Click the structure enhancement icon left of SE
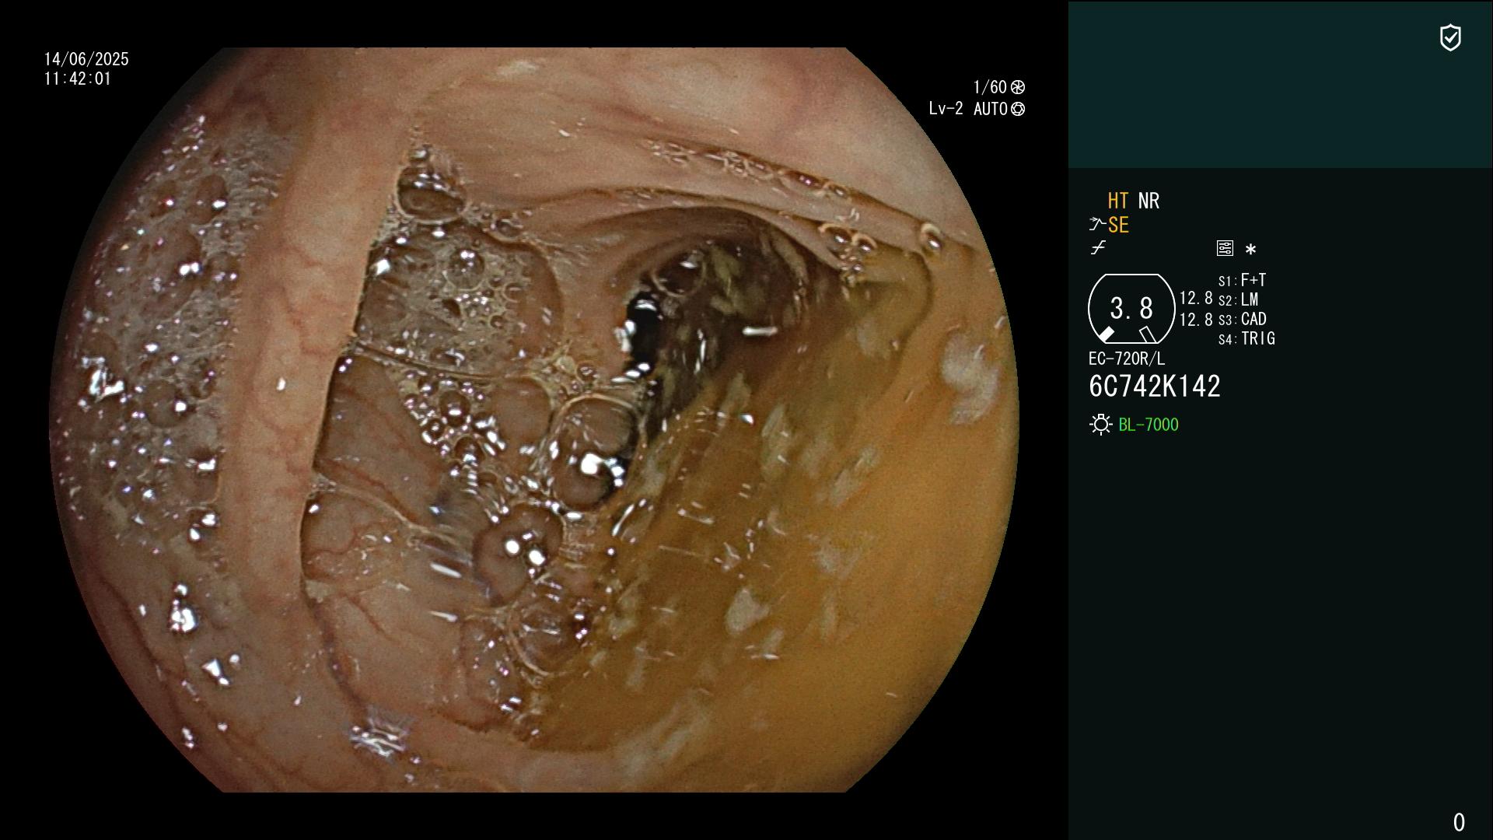Screen dimensions: 1493x840 click(x=1096, y=225)
